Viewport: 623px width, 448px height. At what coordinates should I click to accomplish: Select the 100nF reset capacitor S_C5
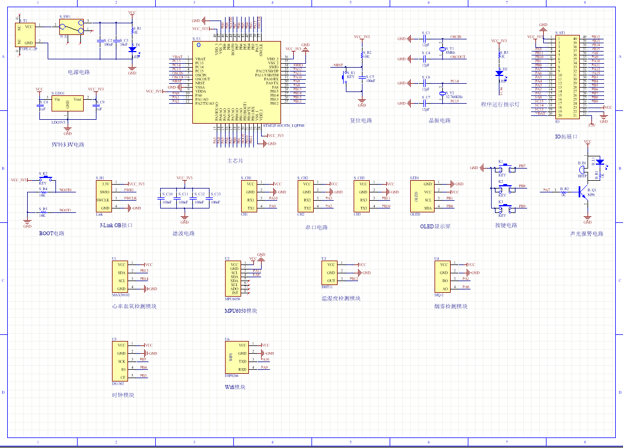tap(362, 77)
